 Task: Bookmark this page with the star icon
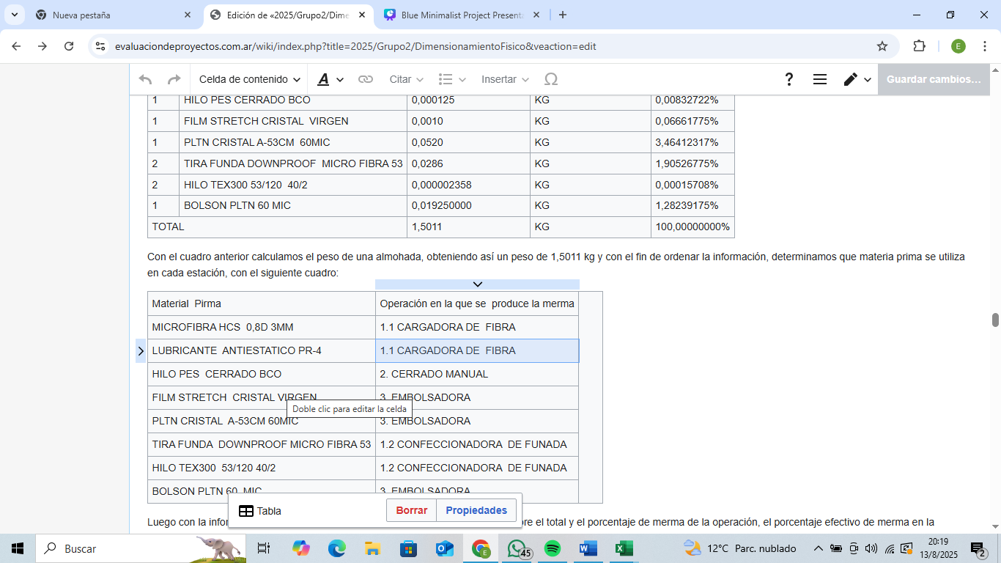tap(882, 46)
